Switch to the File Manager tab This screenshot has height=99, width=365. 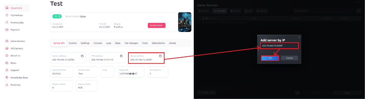coord(131,43)
